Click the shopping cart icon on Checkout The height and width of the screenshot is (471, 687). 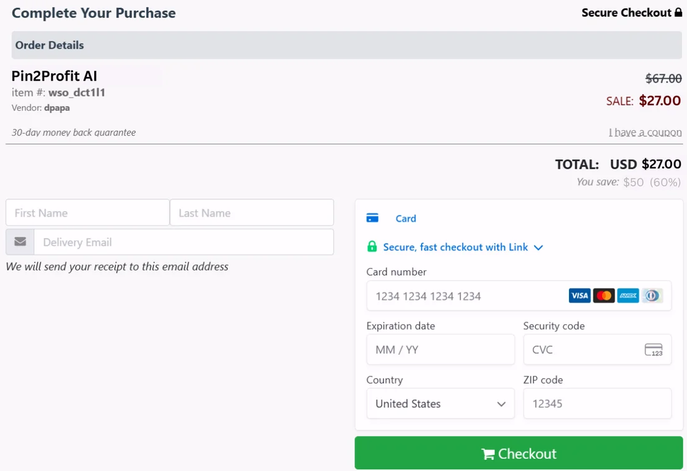tap(488, 454)
